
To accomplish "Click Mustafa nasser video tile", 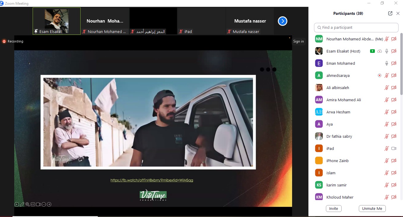I will [x=250, y=21].
